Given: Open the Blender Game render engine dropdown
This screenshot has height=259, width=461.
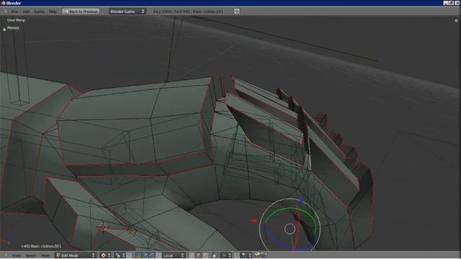Looking at the screenshot, I should pos(127,12).
